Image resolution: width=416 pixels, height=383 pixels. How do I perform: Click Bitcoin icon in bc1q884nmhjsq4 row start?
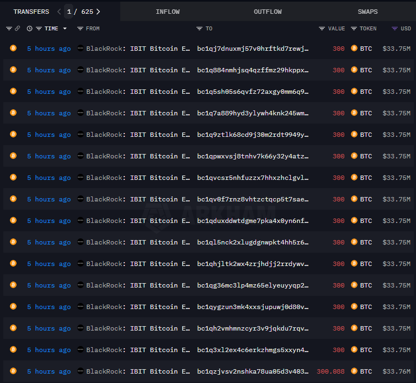tap(13, 70)
